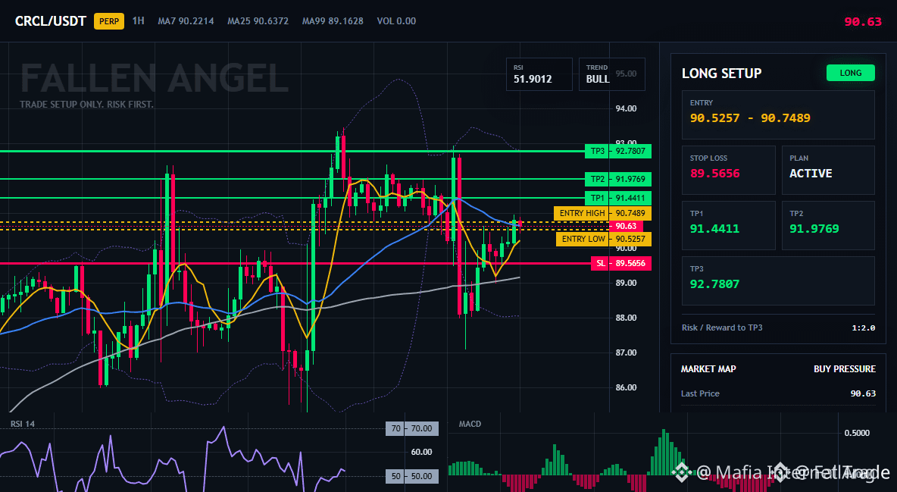Click the green TP2 91.9769 chart marker
897x492 pixels.
pos(618,179)
